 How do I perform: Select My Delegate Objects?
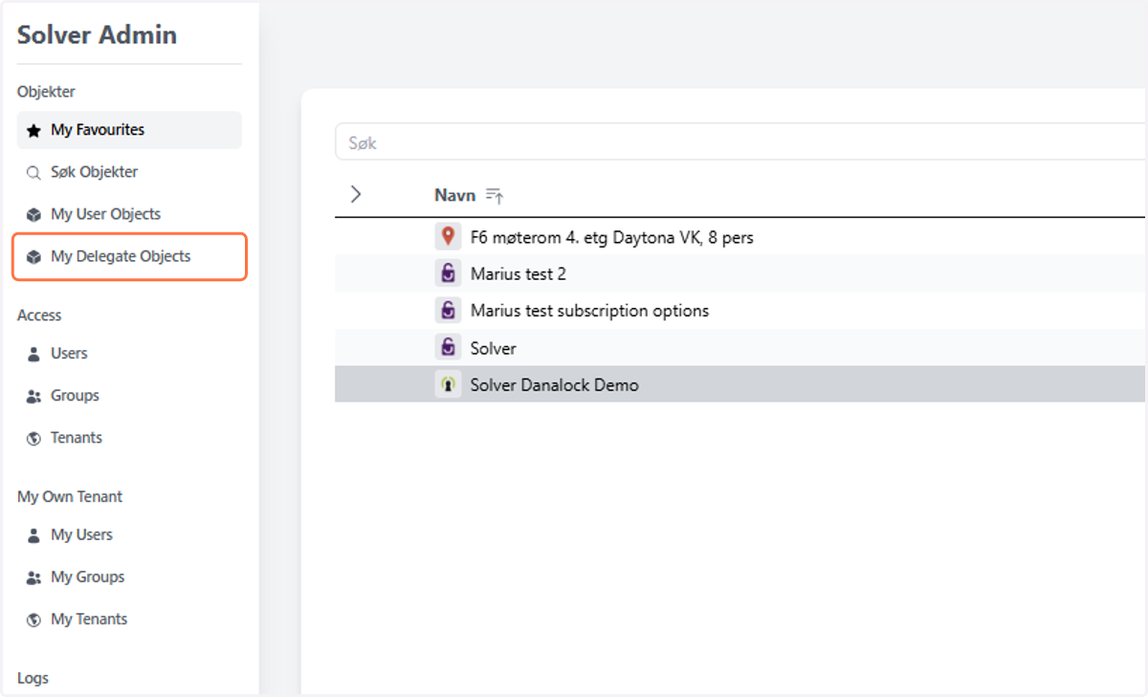129,256
